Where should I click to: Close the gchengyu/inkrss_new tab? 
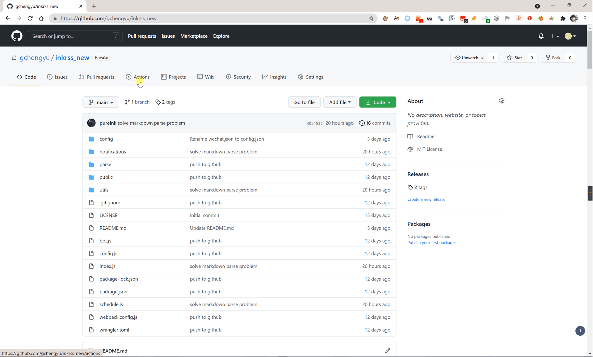(x=81, y=6)
